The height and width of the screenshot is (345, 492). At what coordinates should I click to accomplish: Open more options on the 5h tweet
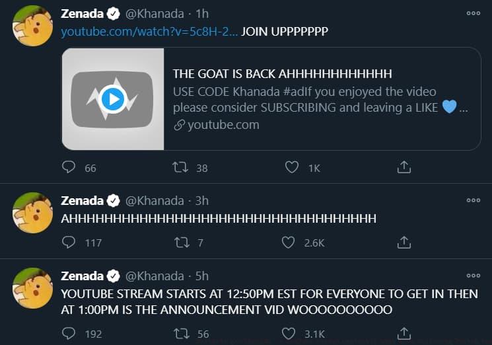click(473, 275)
